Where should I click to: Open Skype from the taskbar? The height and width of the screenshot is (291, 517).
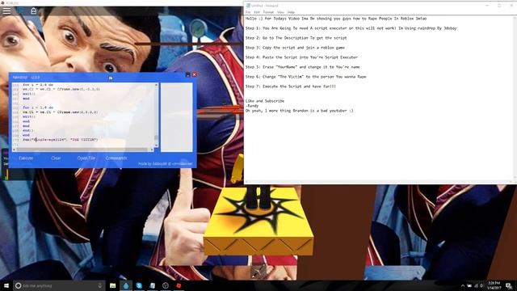(139, 285)
